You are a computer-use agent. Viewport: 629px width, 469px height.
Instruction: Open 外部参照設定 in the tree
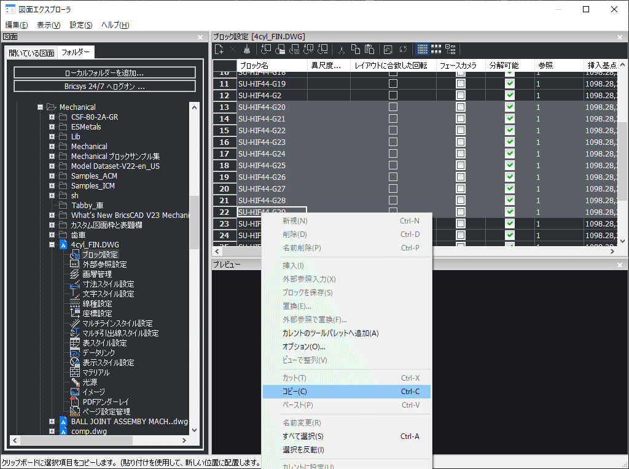point(104,265)
